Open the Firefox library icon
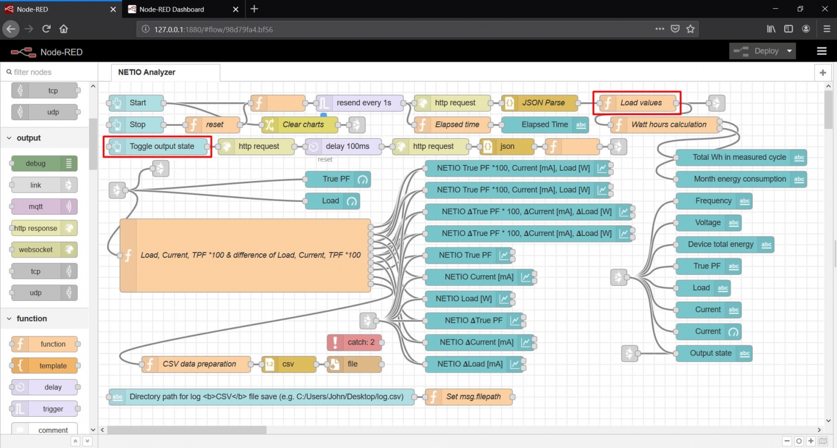837x448 pixels. 771,29
